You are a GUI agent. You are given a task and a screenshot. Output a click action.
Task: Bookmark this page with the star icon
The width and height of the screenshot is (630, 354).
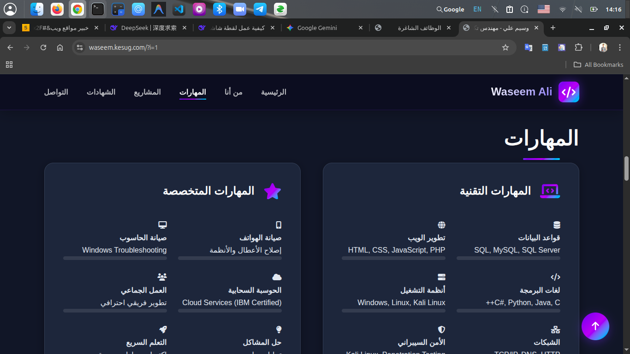coord(505,47)
